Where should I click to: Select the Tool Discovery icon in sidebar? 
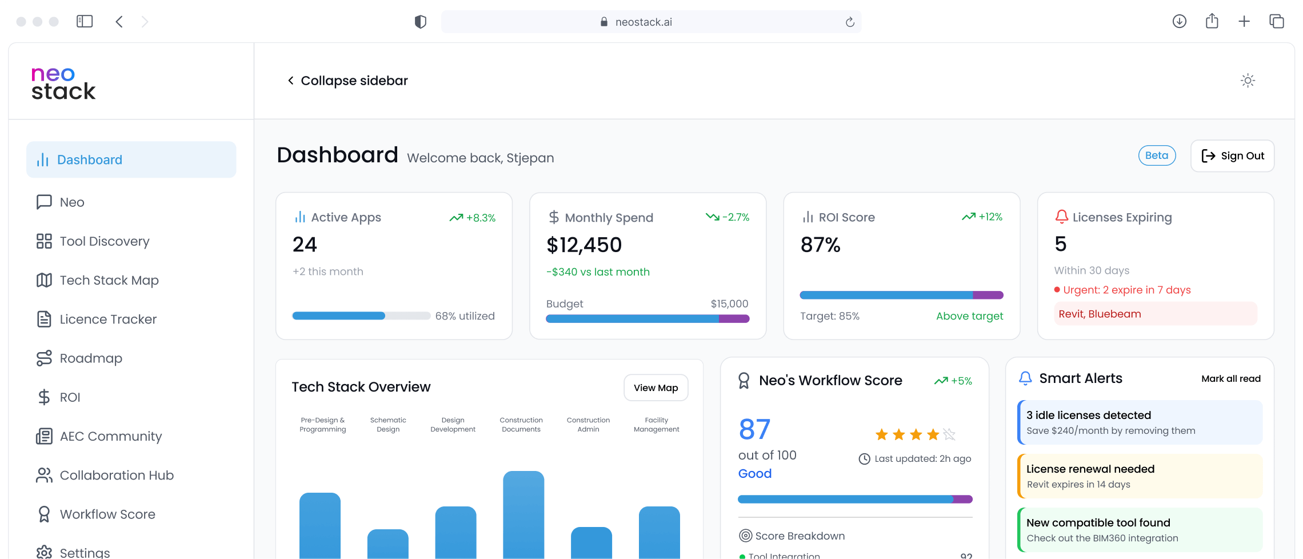point(43,241)
